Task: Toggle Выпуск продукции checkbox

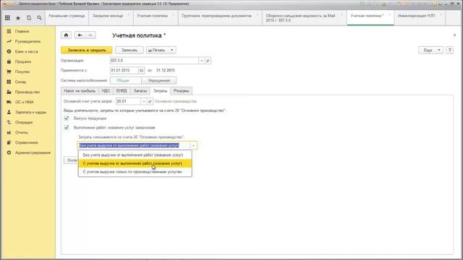Action: (x=67, y=118)
